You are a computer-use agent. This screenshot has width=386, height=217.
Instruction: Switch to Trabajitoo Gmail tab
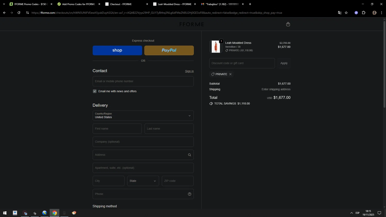tap(222, 4)
